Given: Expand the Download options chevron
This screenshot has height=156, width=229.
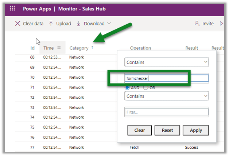Looking at the screenshot, I should pyautogui.click(x=109, y=24).
